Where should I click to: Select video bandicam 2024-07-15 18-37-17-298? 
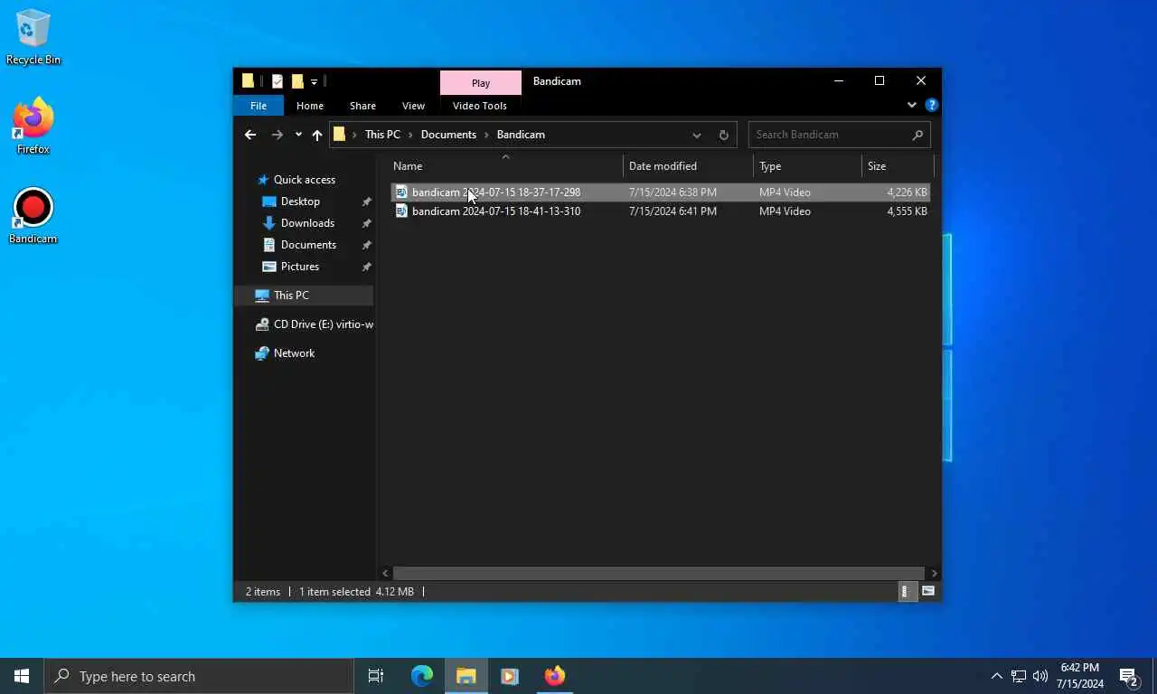pos(660,192)
